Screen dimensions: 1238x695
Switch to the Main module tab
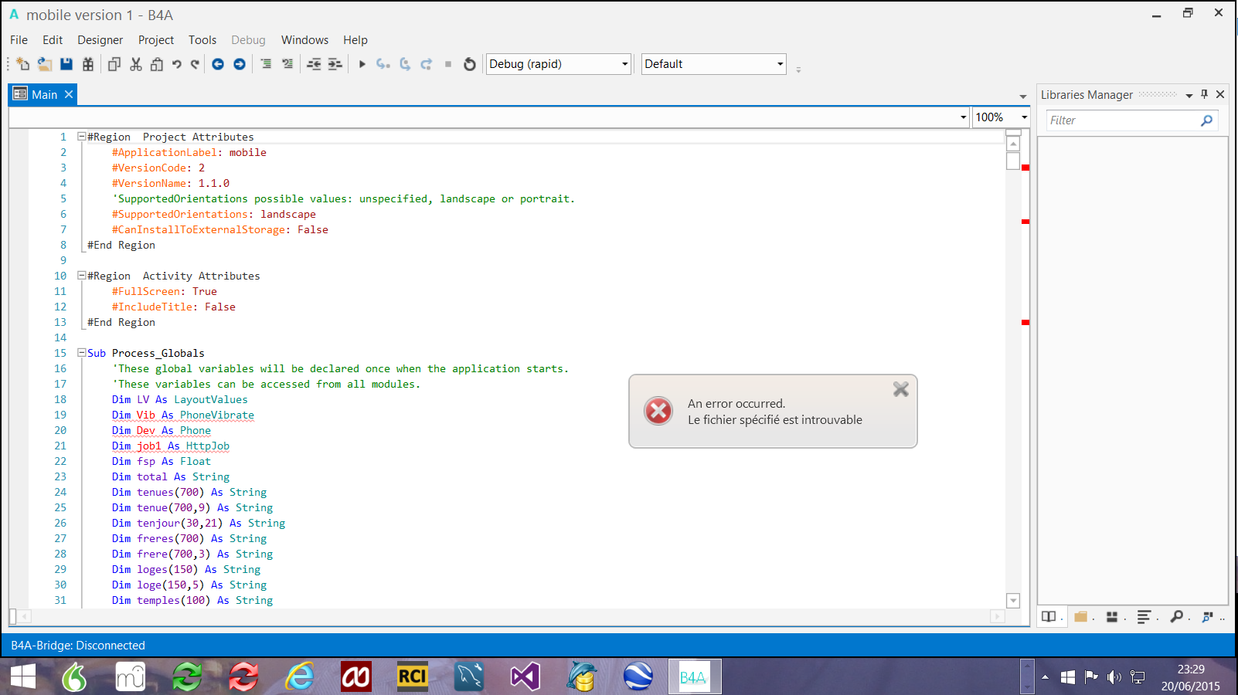(x=44, y=94)
